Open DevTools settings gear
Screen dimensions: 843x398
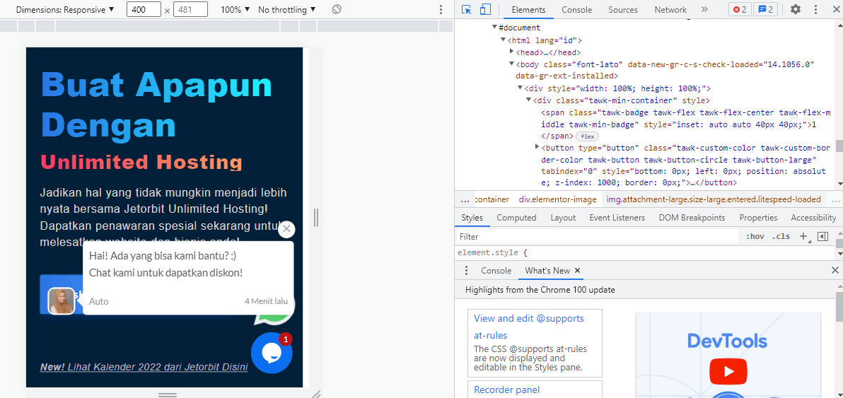[x=795, y=9]
